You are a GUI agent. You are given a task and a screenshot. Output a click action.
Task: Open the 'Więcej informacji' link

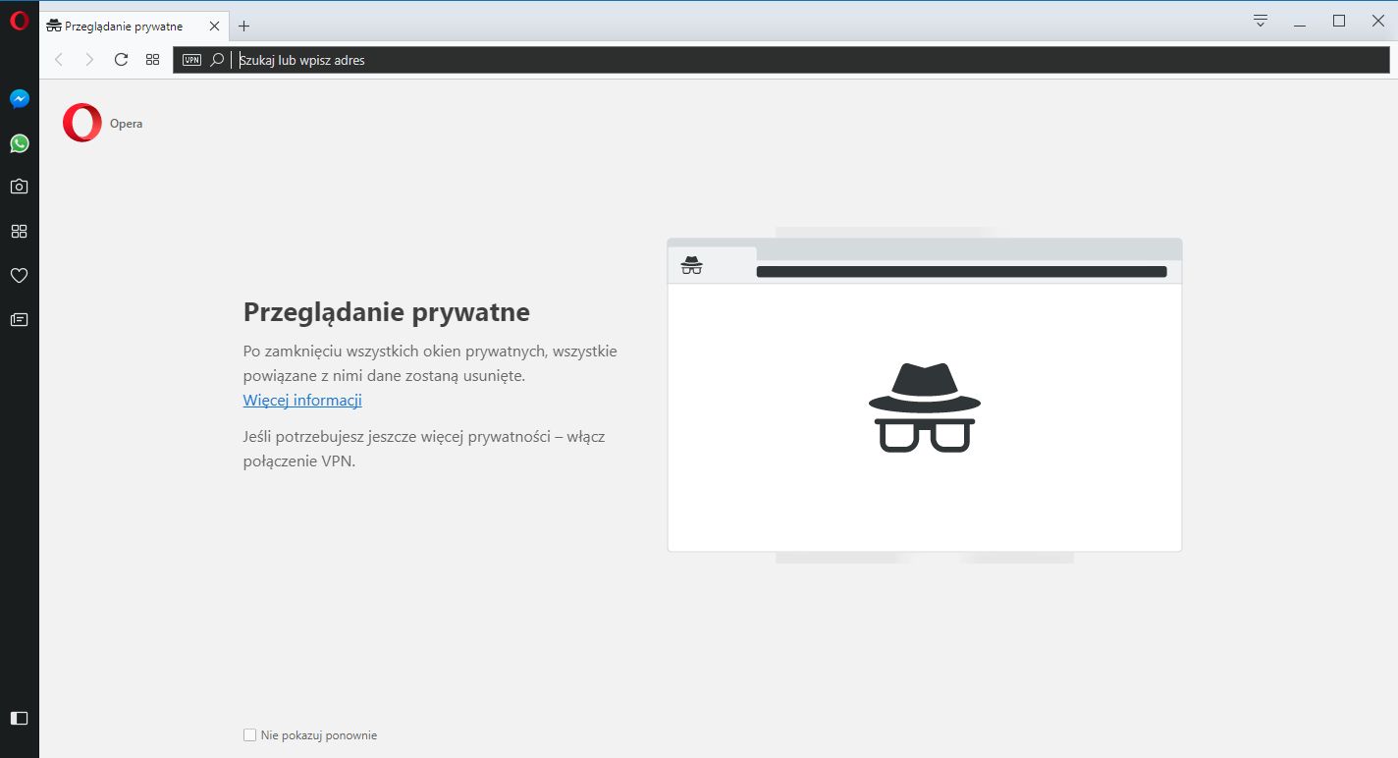tap(302, 400)
